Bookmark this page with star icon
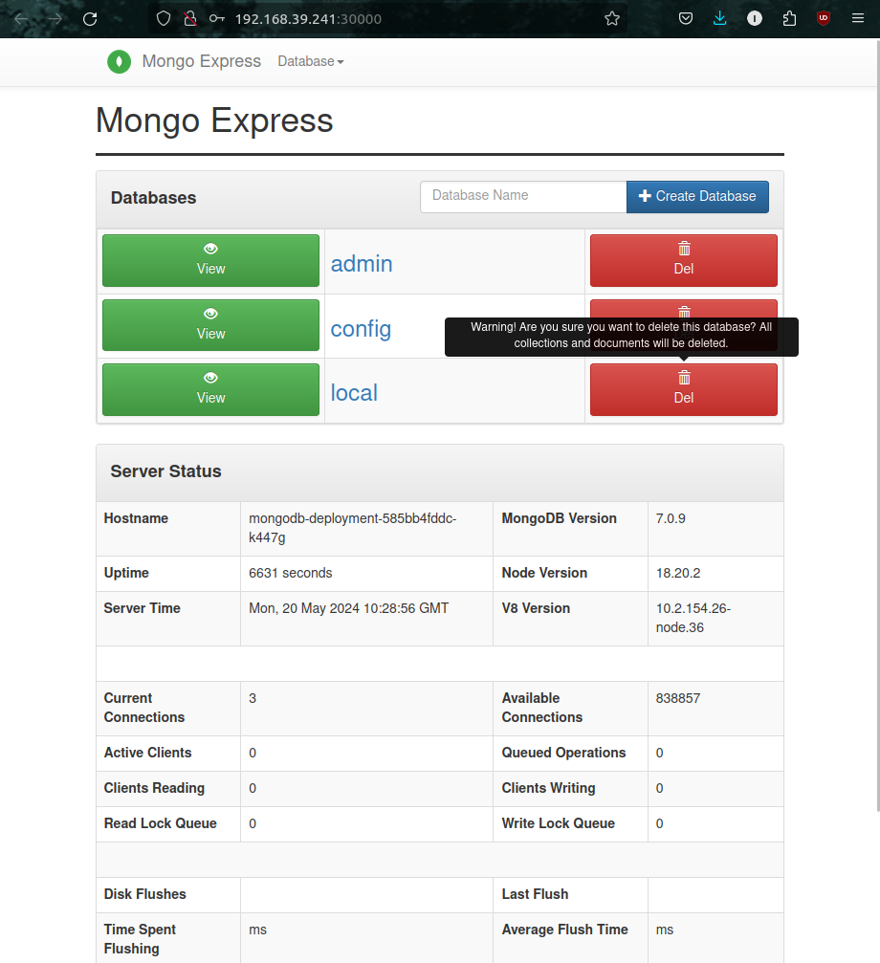880x963 pixels. (x=611, y=19)
